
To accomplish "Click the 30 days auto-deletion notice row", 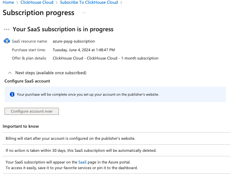I will point(81,150).
